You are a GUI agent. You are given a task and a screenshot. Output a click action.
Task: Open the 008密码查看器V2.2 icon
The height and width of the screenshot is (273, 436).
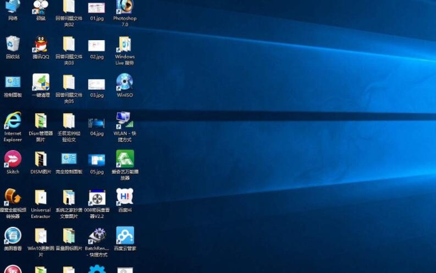(x=97, y=197)
